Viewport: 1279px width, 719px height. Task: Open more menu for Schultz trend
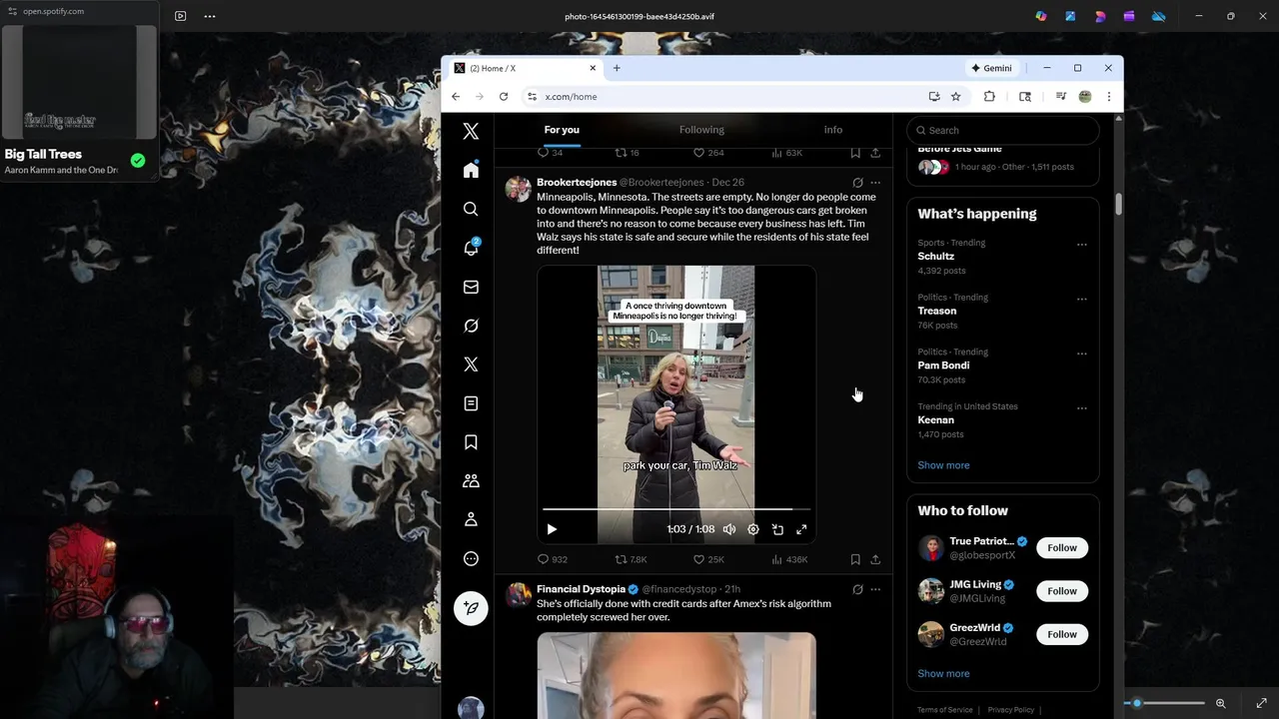click(1081, 244)
